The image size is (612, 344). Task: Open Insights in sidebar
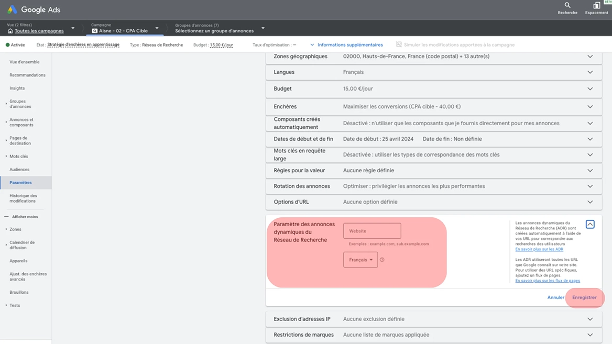pyautogui.click(x=17, y=88)
